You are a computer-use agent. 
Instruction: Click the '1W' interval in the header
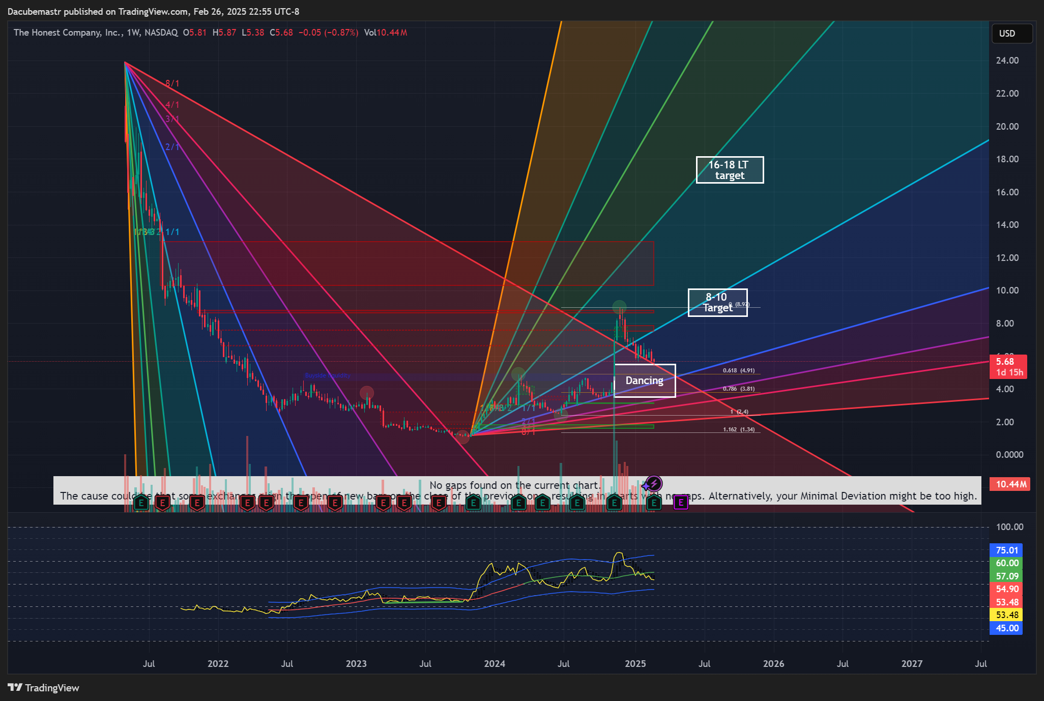133,33
